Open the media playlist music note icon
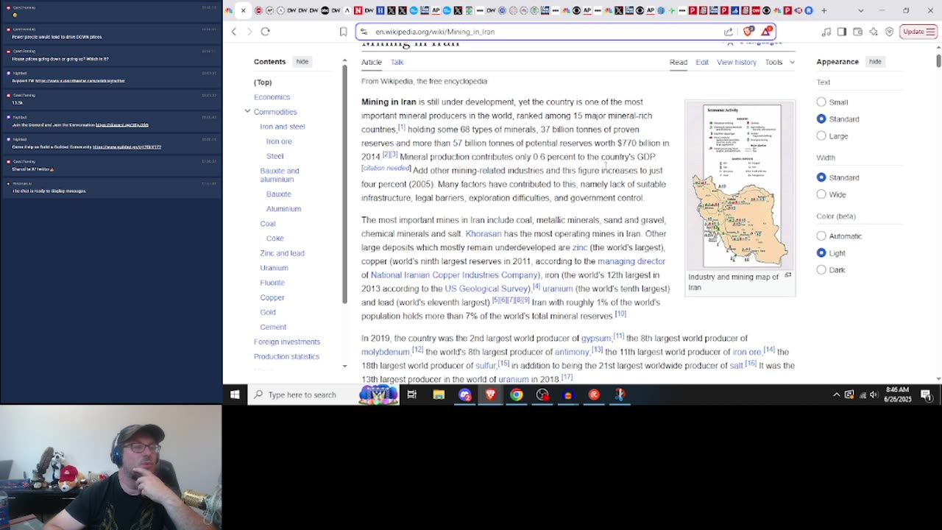This screenshot has width=942, height=530. coord(826,32)
